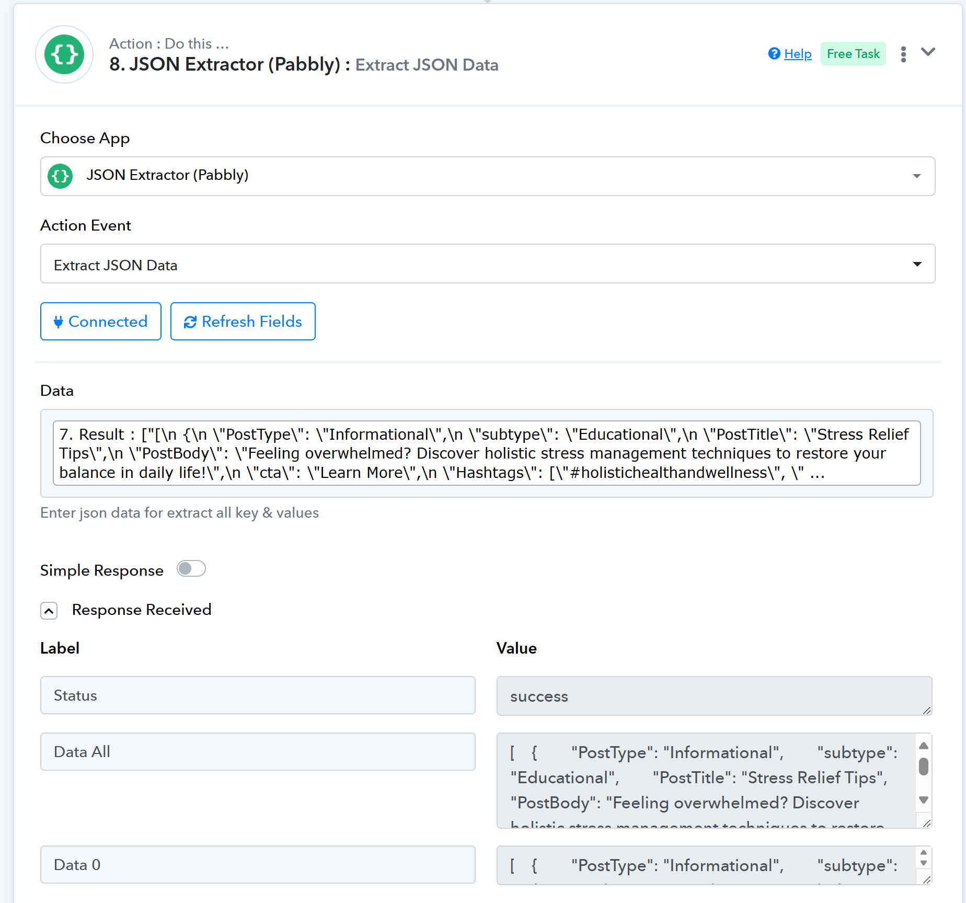Click the 'Enter json data for extract' hint text
The image size is (966, 903).
179,513
